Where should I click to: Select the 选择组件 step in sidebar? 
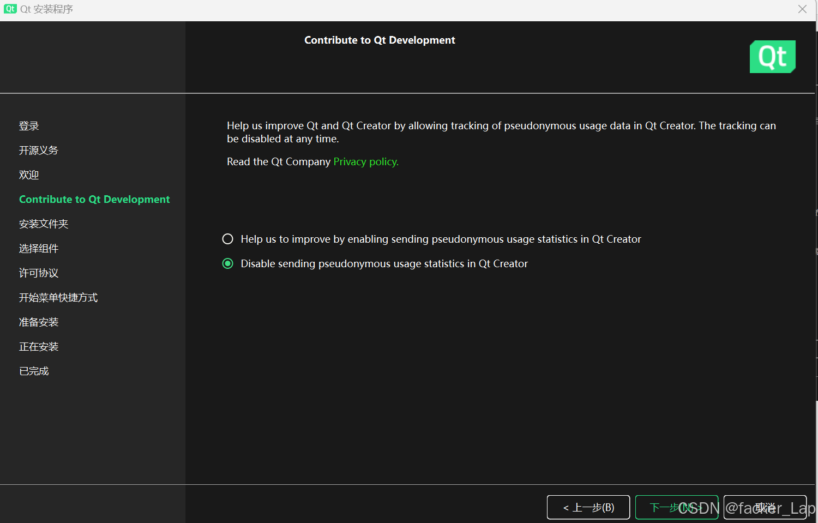point(39,249)
